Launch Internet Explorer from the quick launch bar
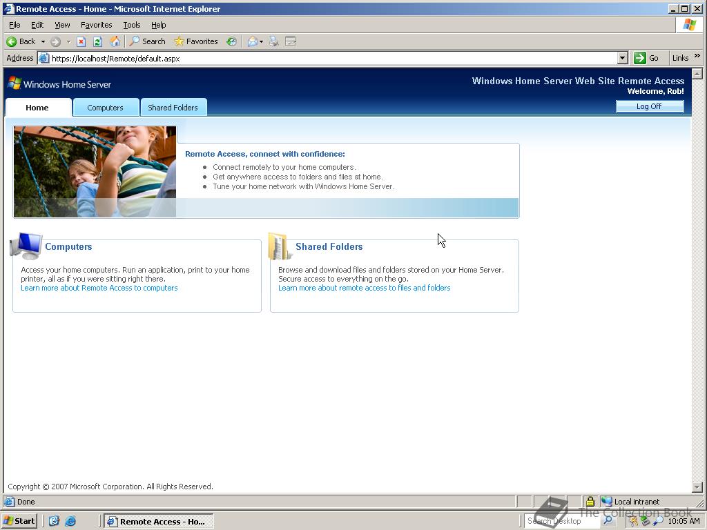Screen dimensions: 707x530 [71, 521]
